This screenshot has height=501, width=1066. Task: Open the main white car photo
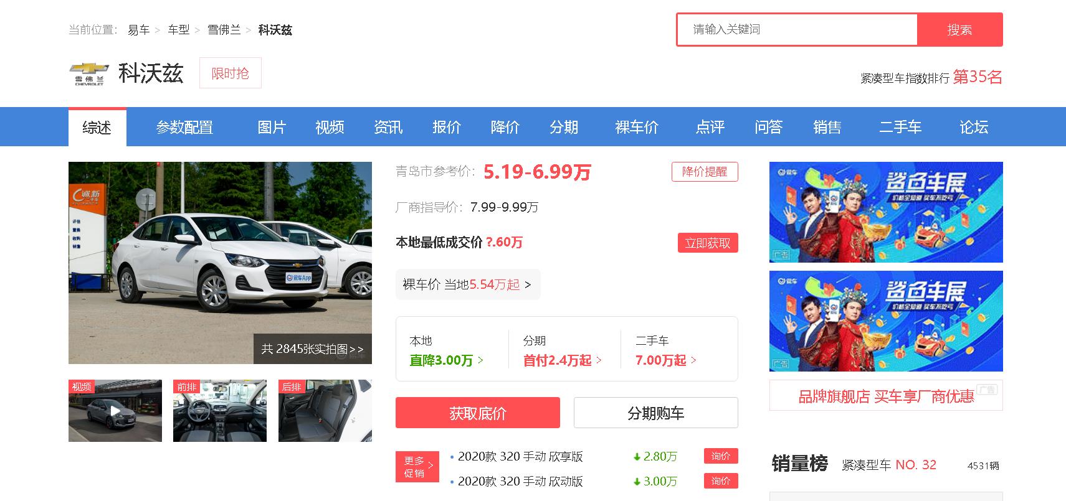(x=220, y=249)
